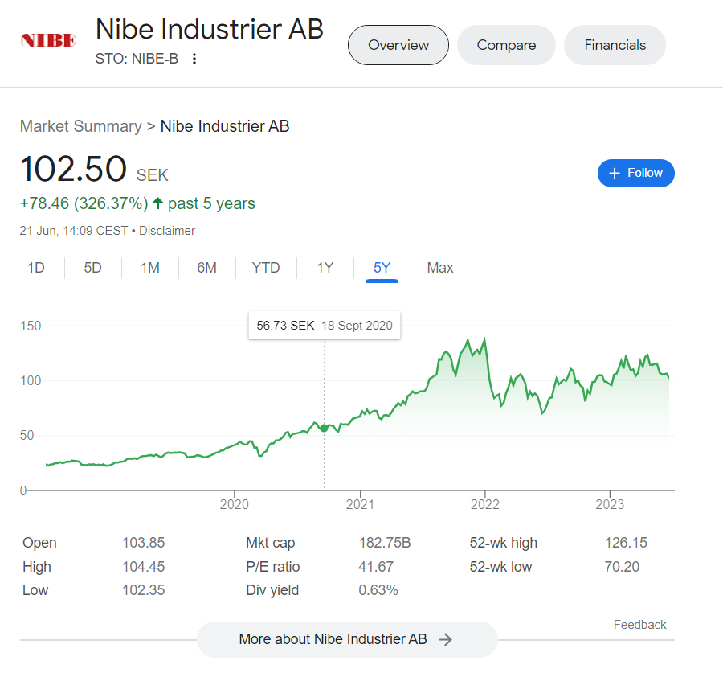
Task: Send Feedback via the Feedback link
Action: tap(639, 625)
